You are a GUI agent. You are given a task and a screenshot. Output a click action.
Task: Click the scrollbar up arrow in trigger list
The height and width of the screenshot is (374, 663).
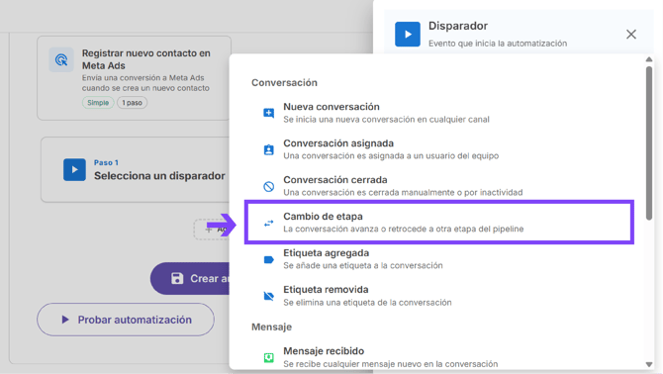[x=649, y=59]
